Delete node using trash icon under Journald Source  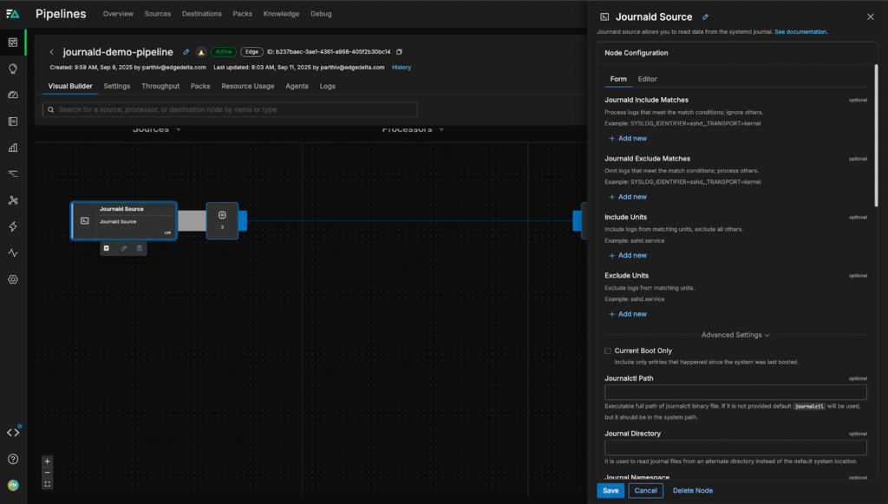pos(140,248)
